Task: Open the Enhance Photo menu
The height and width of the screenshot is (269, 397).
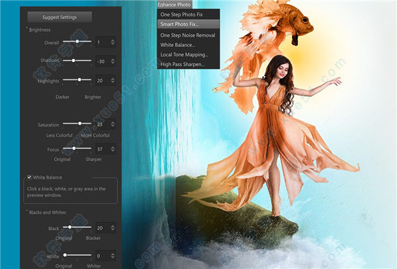Action: [174, 5]
